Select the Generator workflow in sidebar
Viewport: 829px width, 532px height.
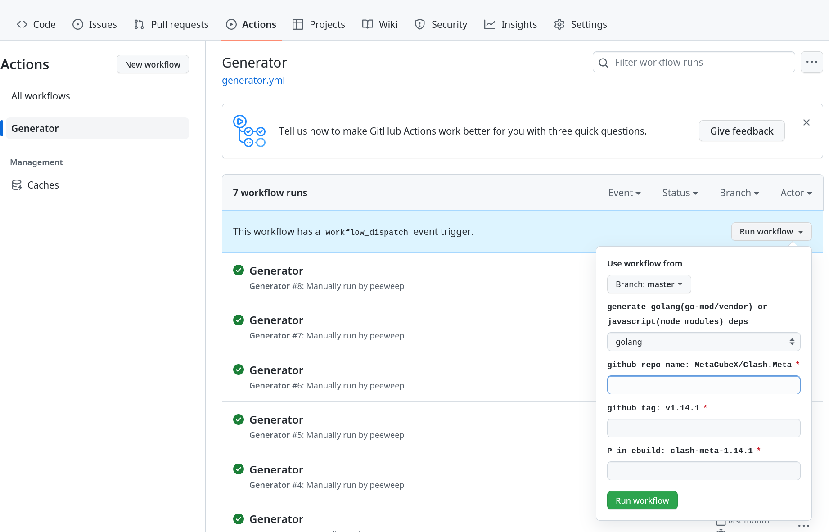97,128
